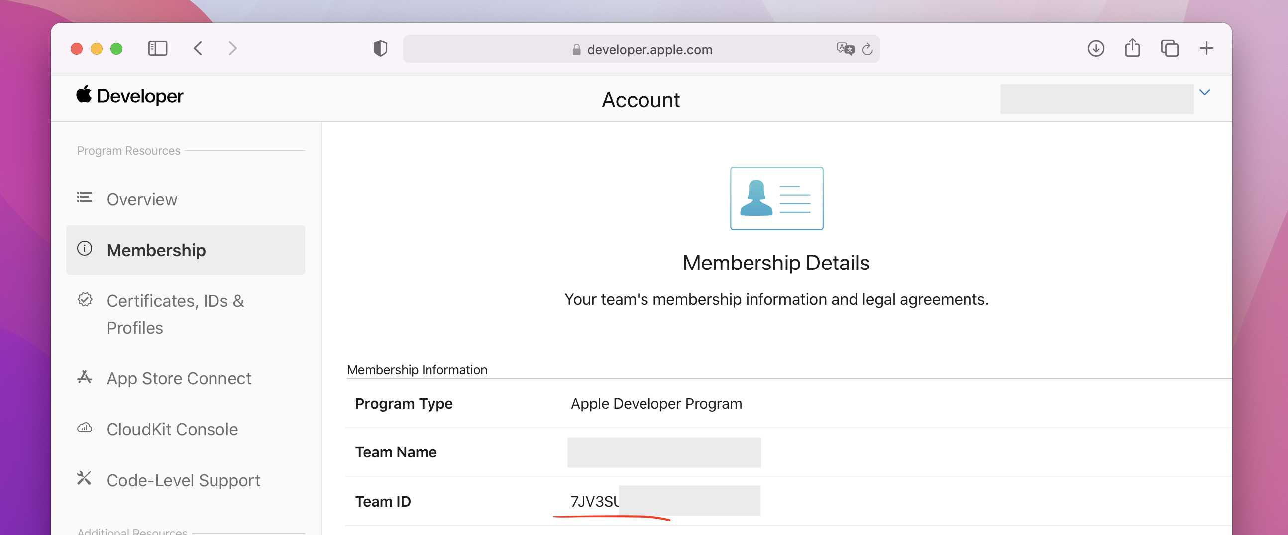Click the Program Resources section label
This screenshot has width=1288, height=535.
click(128, 150)
